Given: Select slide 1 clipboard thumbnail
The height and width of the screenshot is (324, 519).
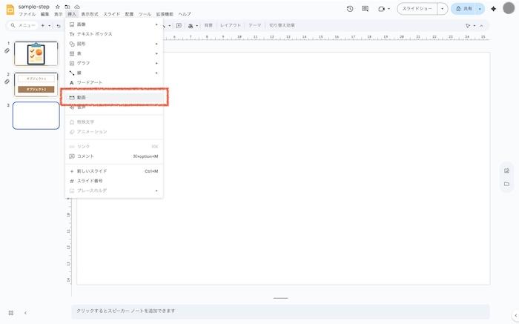Looking at the screenshot, I should click(36, 53).
